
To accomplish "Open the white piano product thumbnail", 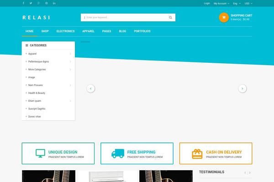I will (x=107, y=176).
